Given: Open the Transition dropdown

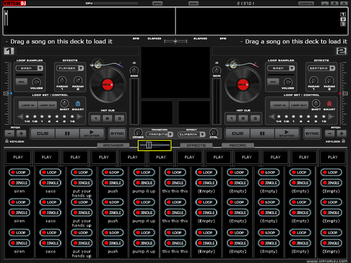Looking at the screenshot, I should point(160,134).
